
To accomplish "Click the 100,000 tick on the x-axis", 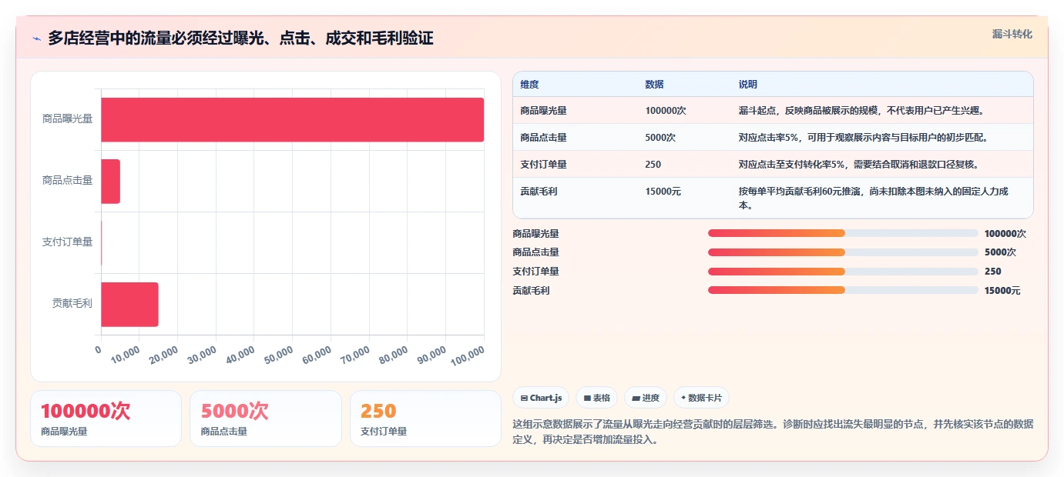I will coord(468,355).
